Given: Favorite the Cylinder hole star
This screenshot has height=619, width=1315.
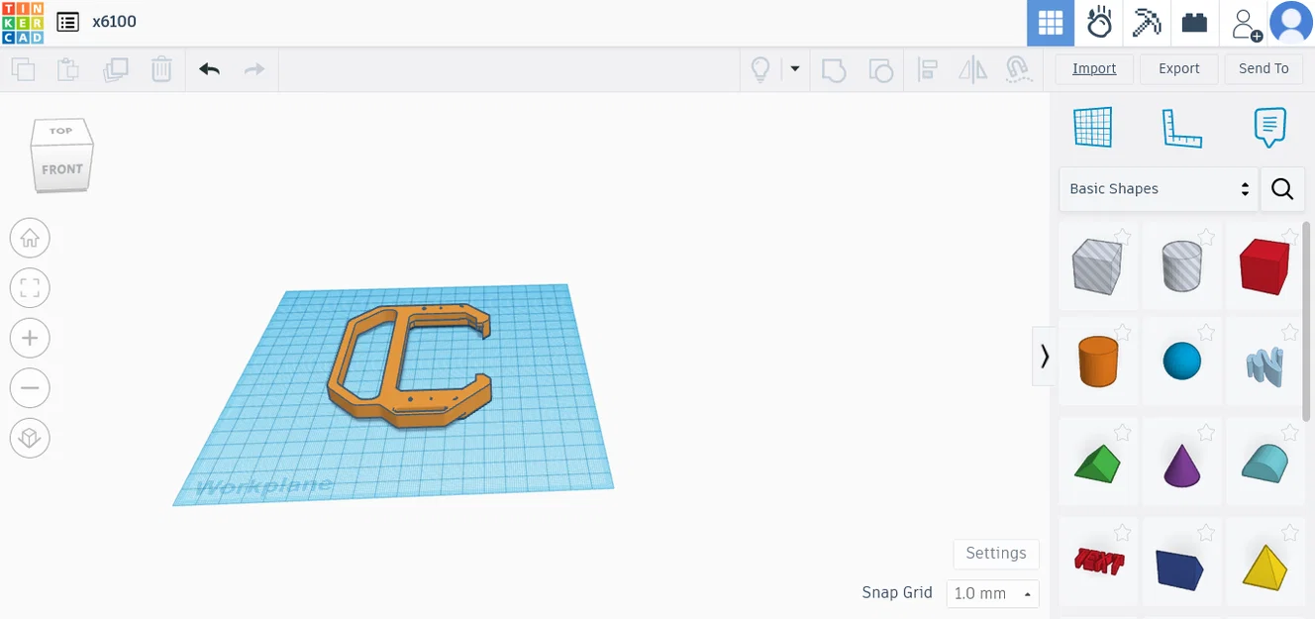Looking at the screenshot, I should coord(1206,237).
